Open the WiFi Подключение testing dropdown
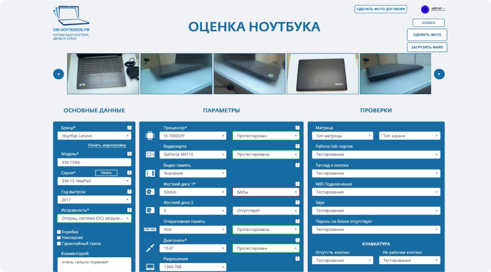491x272 pixels. [x=376, y=192]
